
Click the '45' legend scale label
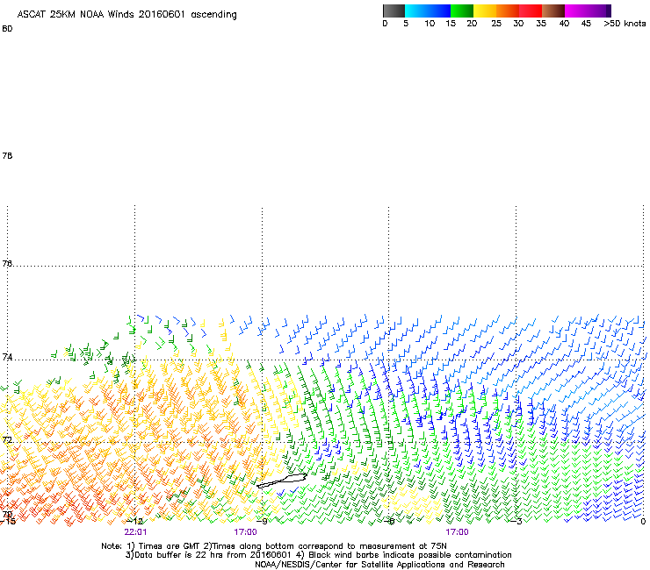pos(586,24)
